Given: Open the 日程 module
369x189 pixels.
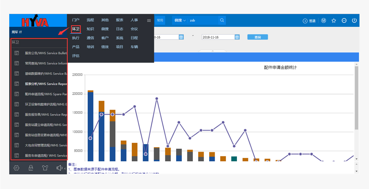Looking at the screenshot, I should pos(134,38).
